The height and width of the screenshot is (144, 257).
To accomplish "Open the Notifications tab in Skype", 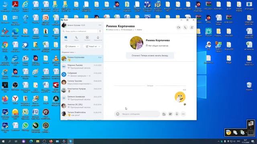I will [x=98, y=38].
